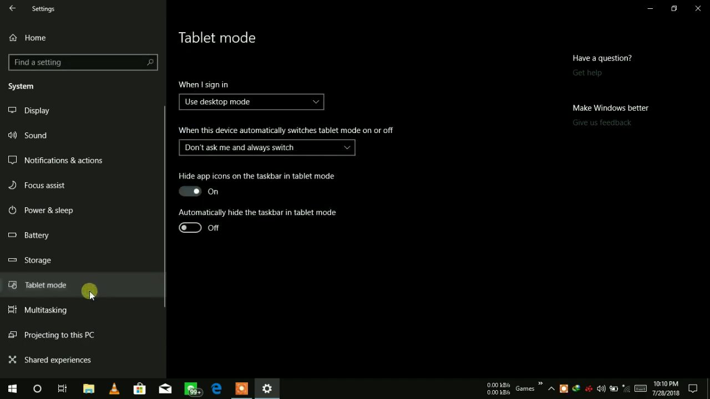Image resolution: width=710 pixels, height=399 pixels.
Task: Select Notifications & actions in sidebar
Action: click(x=63, y=160)
